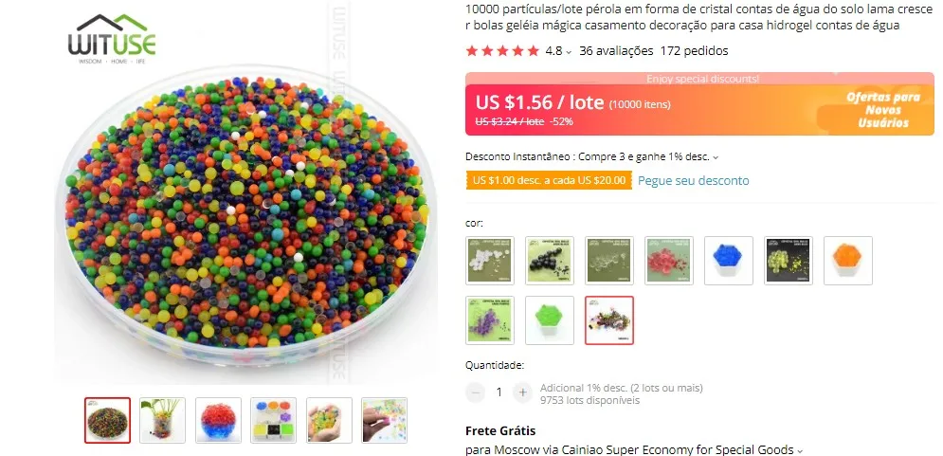Viewport: 943px width, 456px height.
Task: Decrease quantity with the minus button
Action: pyautogui.click(x=475, y=392)
